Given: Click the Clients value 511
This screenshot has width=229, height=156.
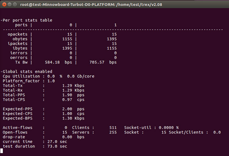Looking at the screenshot, I should point(113,128).
